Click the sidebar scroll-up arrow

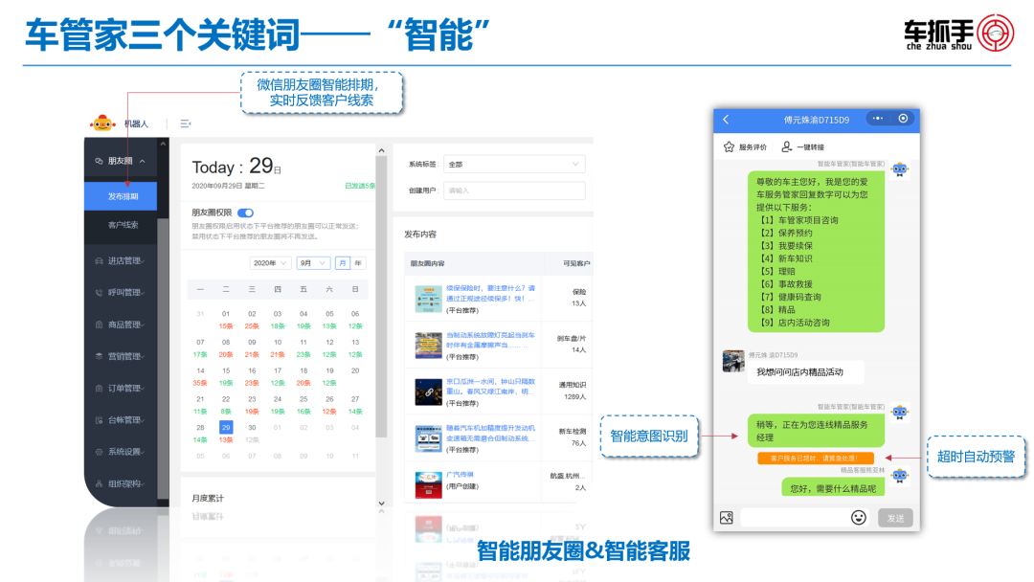(163, 144)
